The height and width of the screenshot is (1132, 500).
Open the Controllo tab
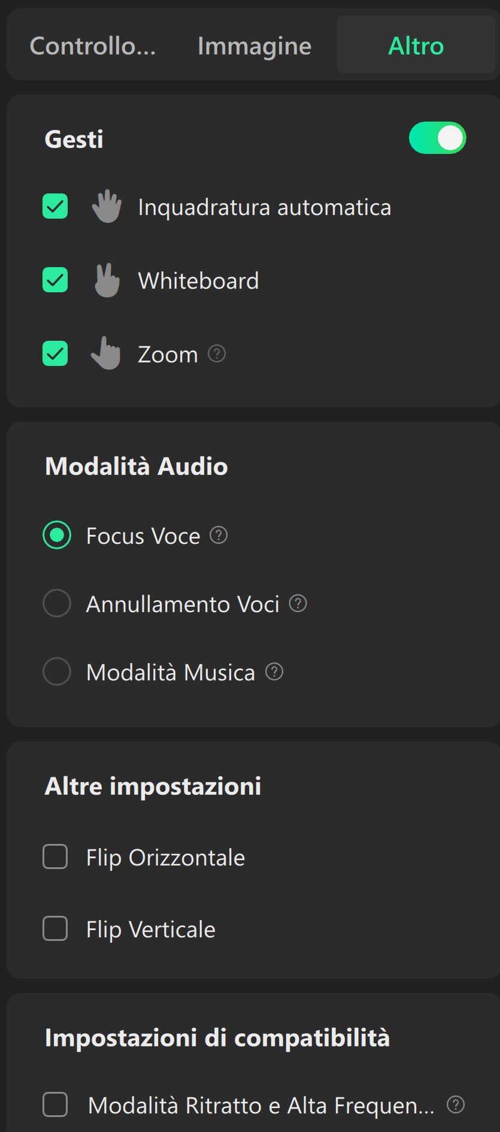coord(93,46)
